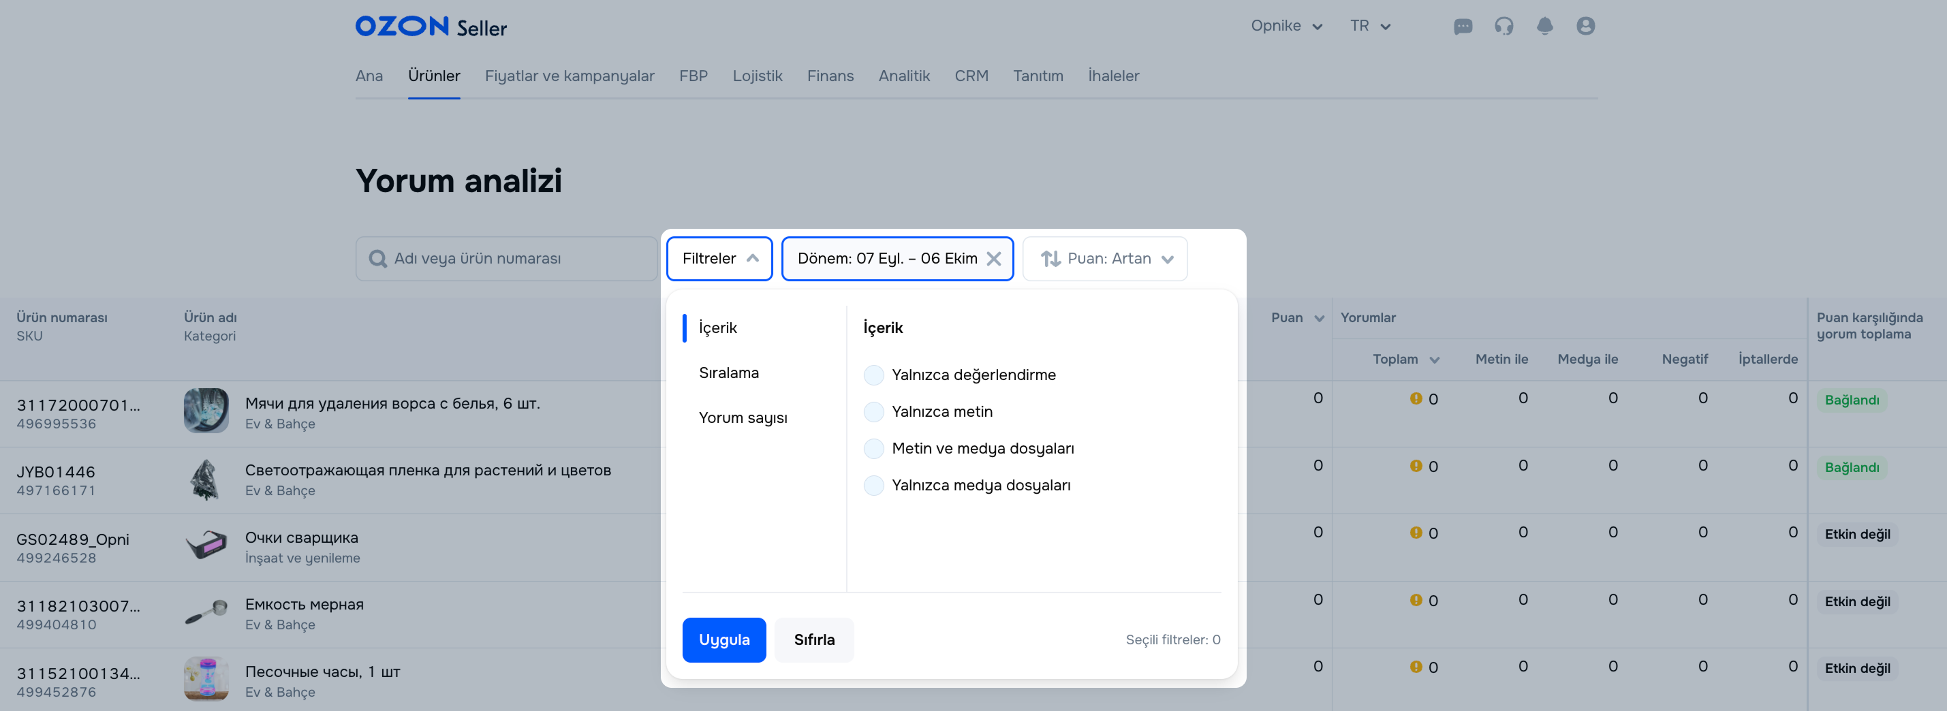Open the 'Puan: Artan' sort dropdown
This screenshot has width=1947, height=711.
[1105, 259]
